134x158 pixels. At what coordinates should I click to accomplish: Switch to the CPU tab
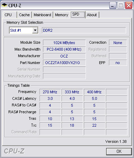[10, 15]
